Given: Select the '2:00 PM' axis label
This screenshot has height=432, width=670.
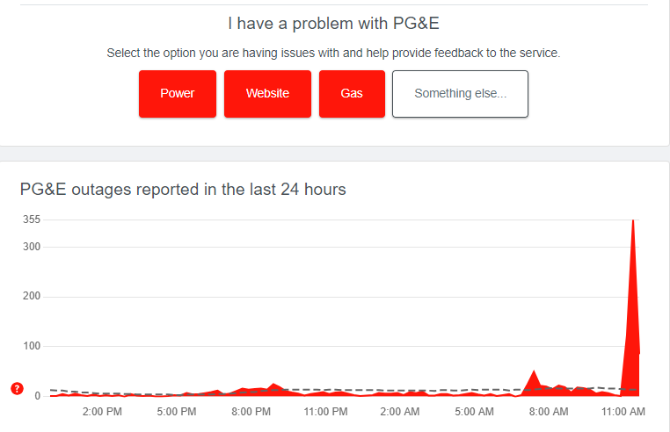Looking at the screenshot, I should pyautogui.click(x=102, y=412).
